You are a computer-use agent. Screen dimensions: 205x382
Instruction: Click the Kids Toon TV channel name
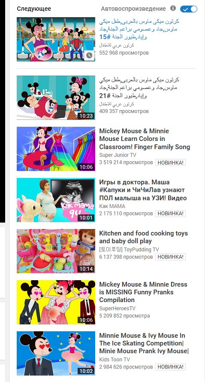(x=115, y=360)
